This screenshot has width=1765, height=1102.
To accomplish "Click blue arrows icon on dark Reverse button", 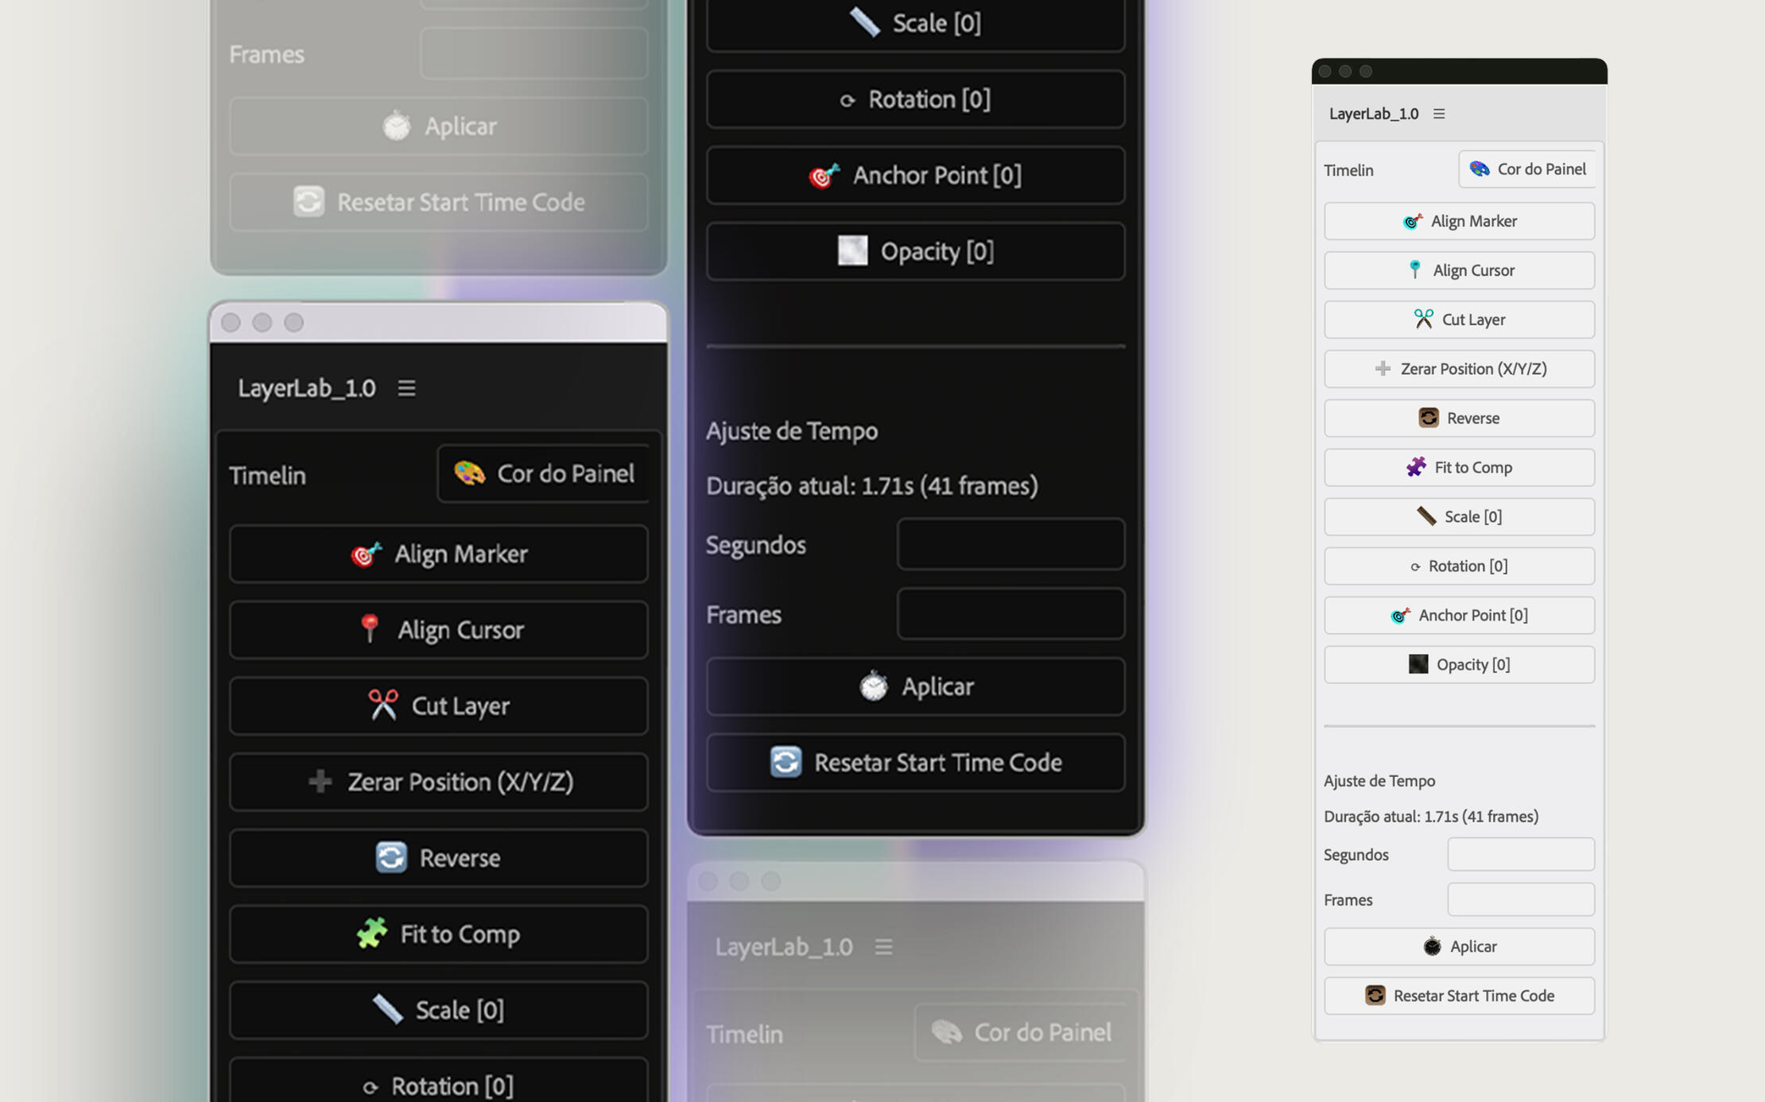I will [390, 858].
